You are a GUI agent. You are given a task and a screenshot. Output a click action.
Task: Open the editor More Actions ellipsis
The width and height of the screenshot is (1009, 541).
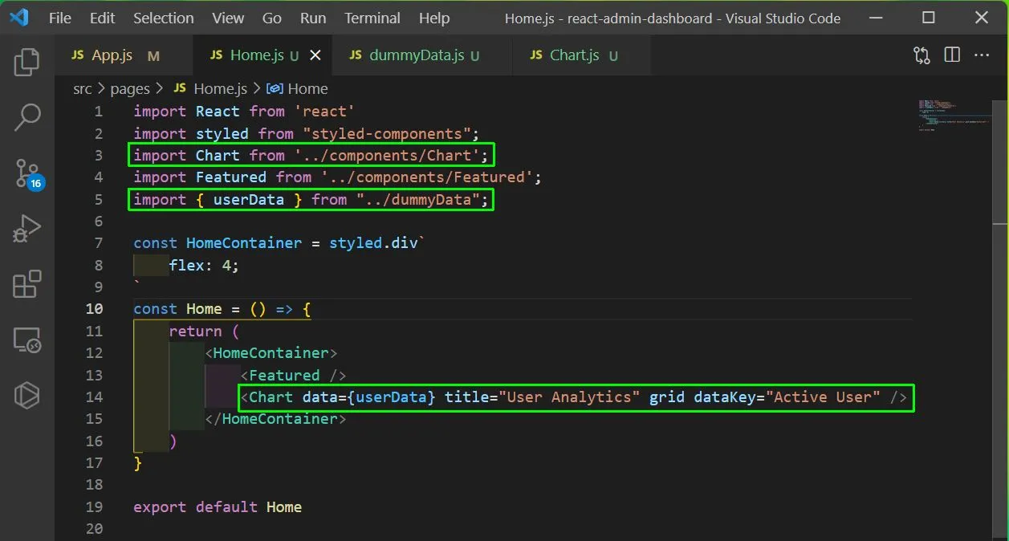click(x=982, y=55)
